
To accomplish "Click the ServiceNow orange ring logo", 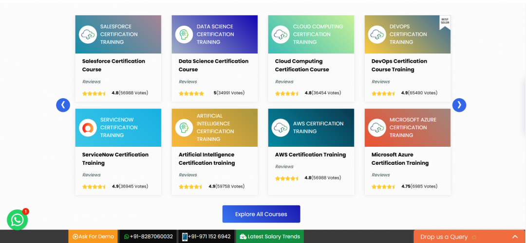I will [x=88, y=127].
